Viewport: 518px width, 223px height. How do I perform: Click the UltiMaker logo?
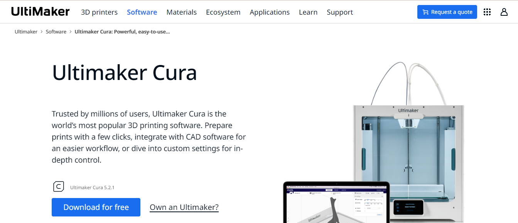click(x=40, y=12)
